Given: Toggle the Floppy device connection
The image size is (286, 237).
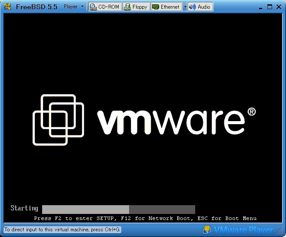Looking at the screenshot, I should [136, 7].
